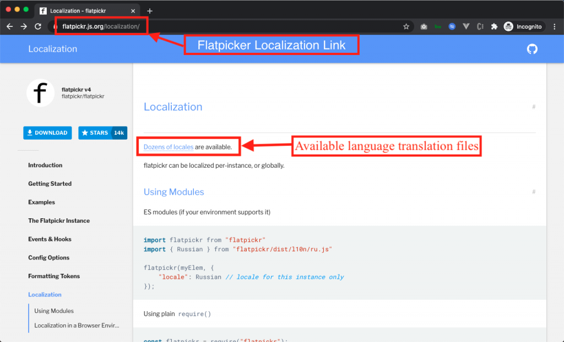Open the GitHub repository icon in header

(x=532, y=49)
